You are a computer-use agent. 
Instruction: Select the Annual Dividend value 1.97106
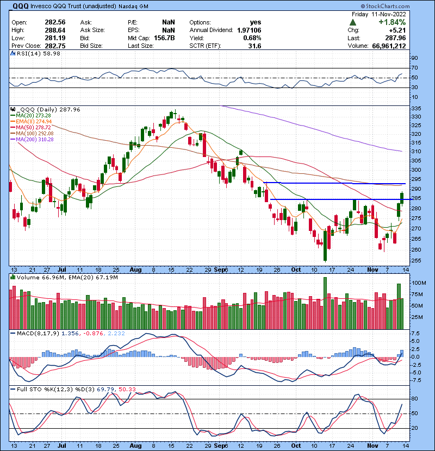[x=250, y=30]
